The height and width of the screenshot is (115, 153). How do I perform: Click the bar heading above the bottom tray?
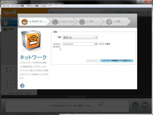(x=76, y=97)
